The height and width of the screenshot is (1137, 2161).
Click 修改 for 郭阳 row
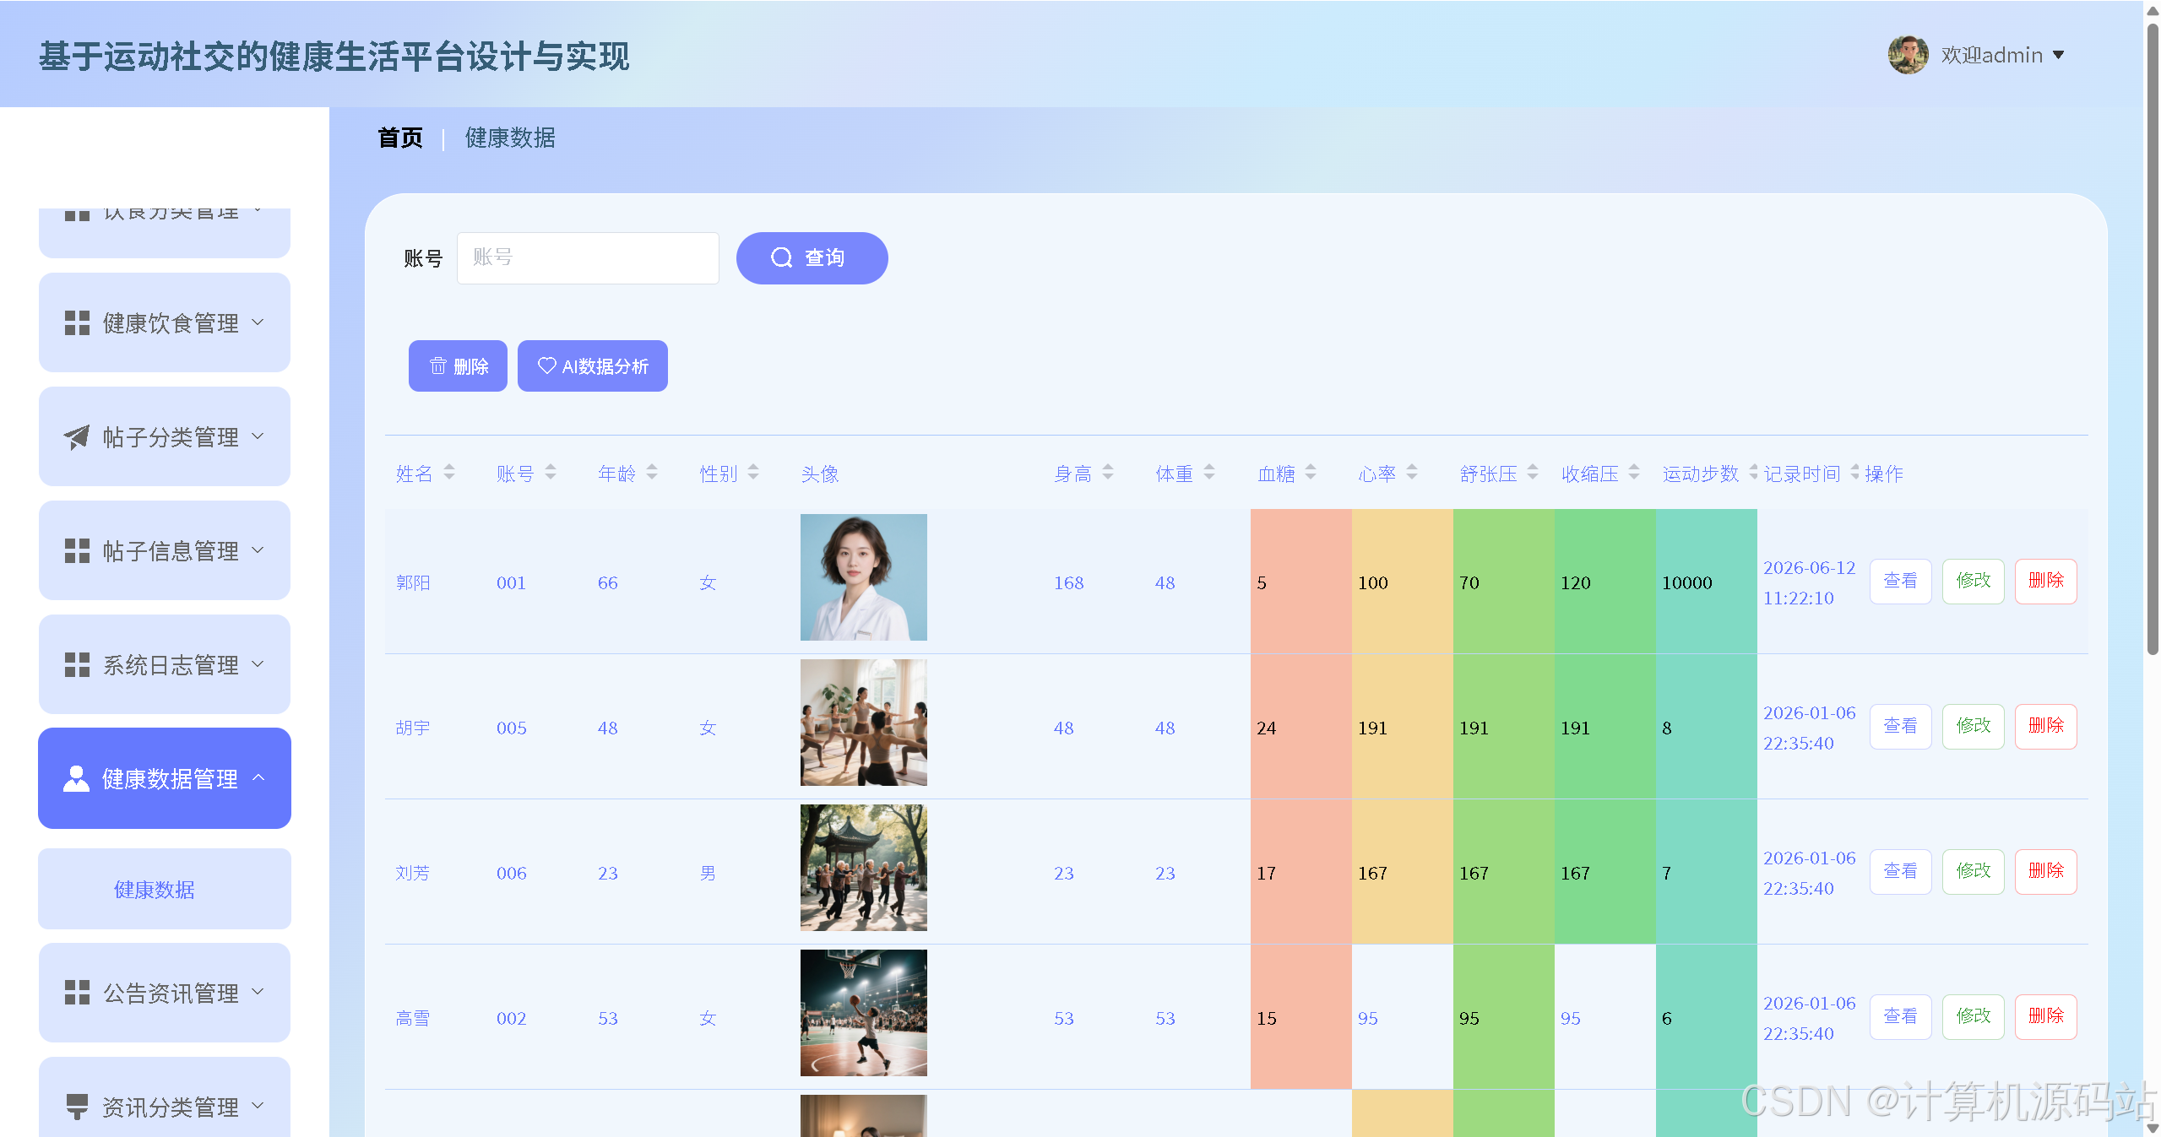(1973, 581)
